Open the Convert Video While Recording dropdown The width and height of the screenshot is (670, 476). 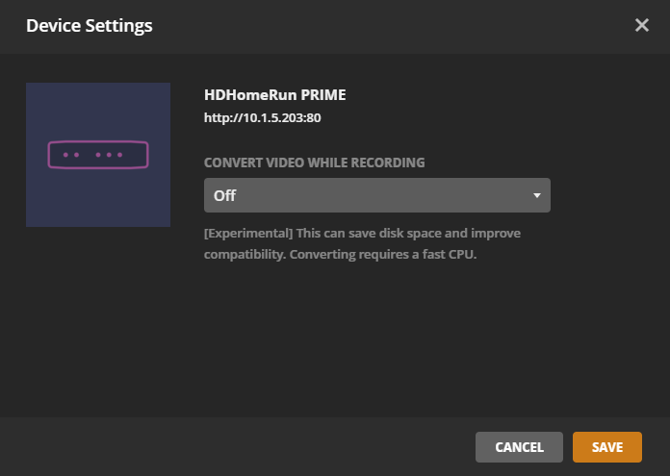pos(376,195)
